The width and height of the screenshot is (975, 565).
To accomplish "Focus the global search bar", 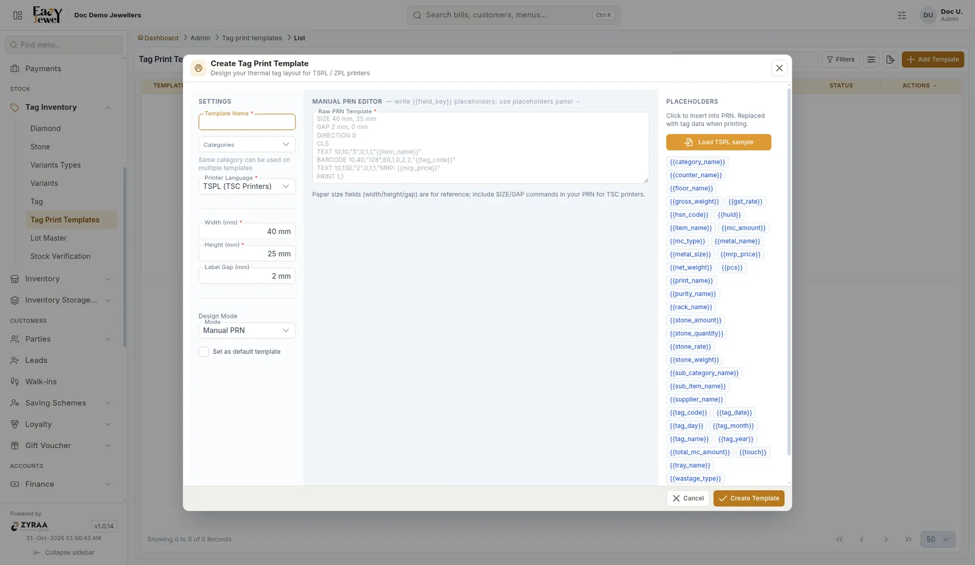I will click(x=514, y=15).
